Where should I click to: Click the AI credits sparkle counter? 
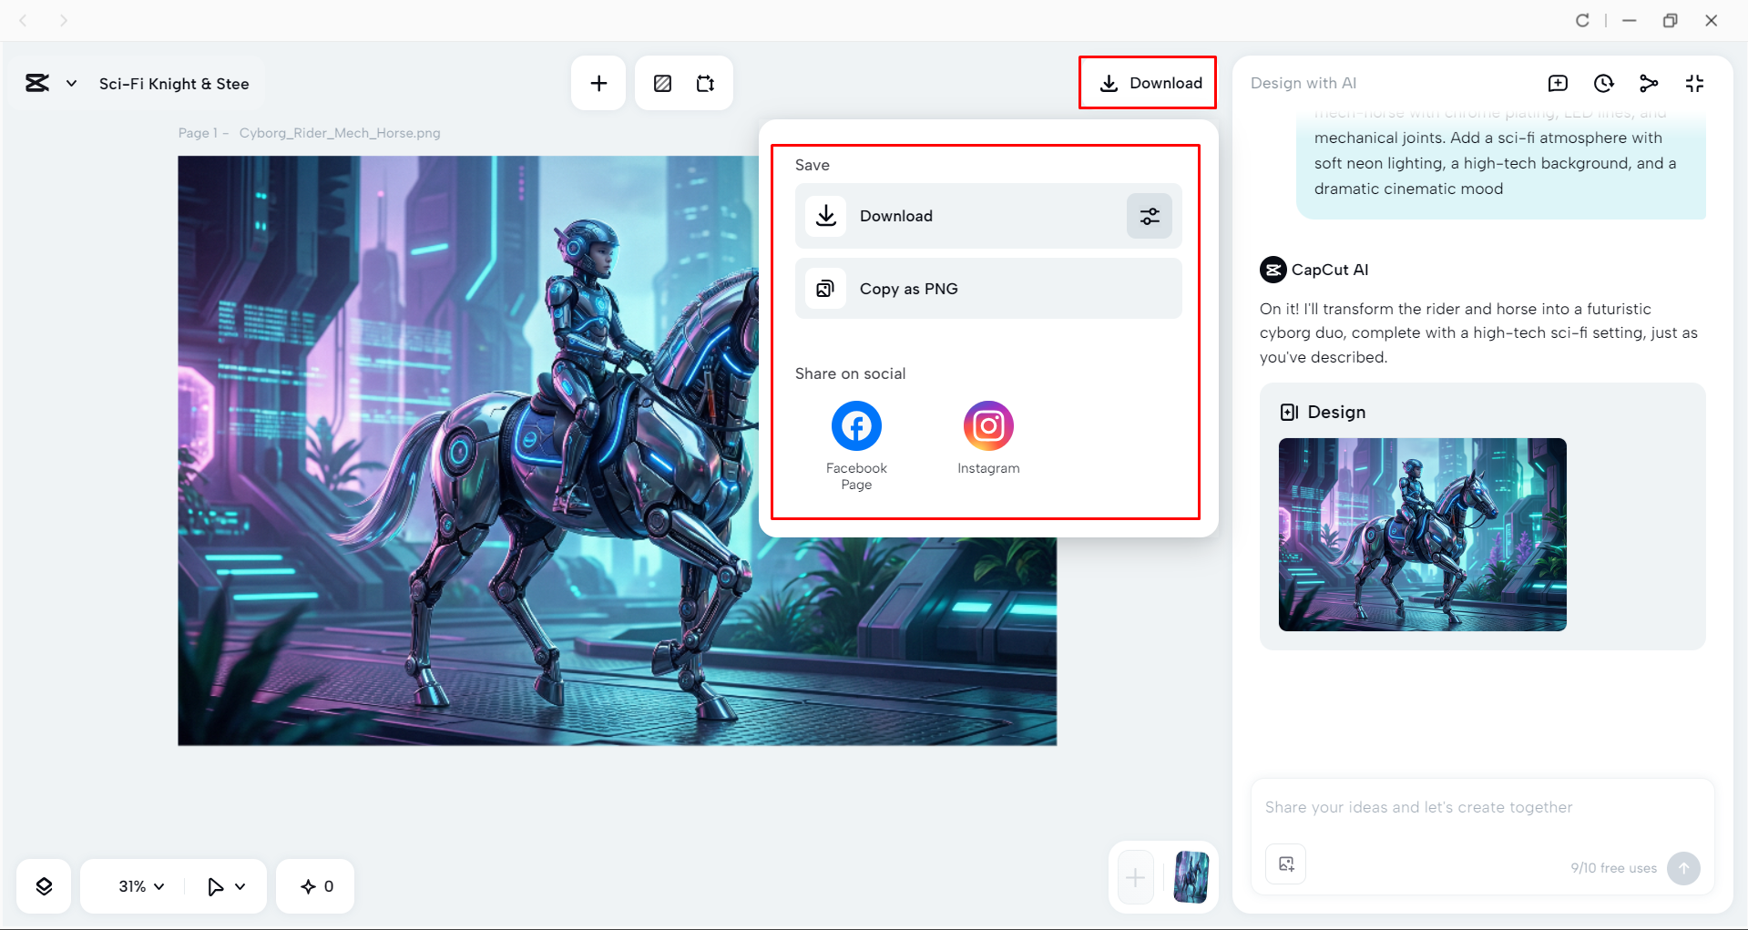316,886
